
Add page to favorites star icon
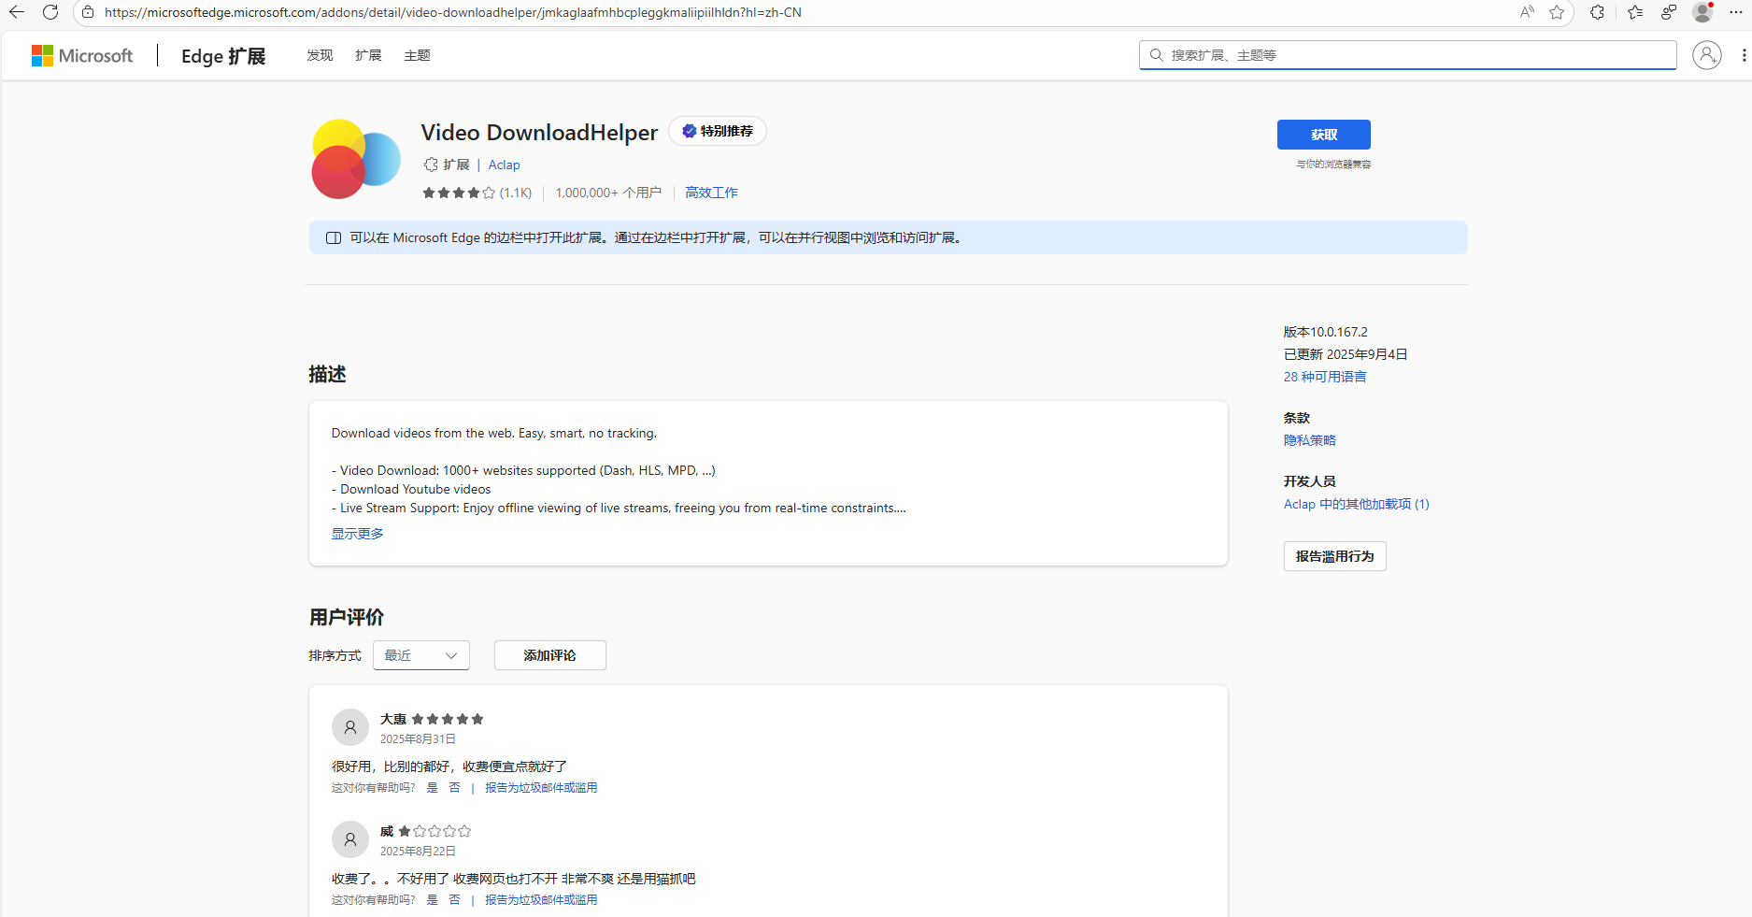[x=1557, y=12]
